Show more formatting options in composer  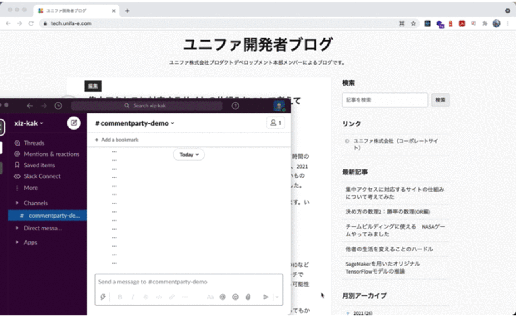coord(185,297)
